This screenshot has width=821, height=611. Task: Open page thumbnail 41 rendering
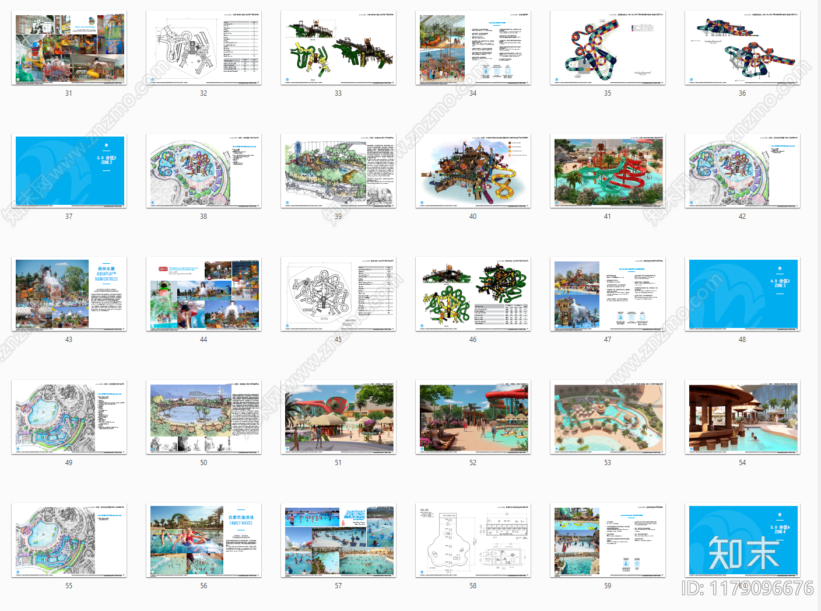608,171
